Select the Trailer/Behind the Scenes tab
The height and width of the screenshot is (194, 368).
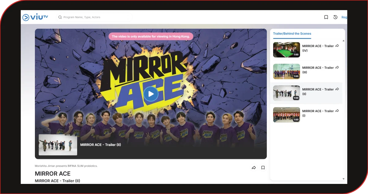(x=292, y=34)
